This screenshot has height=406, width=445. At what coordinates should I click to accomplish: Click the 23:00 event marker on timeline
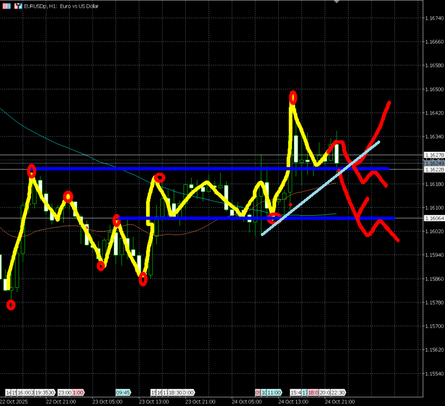pyautogui.click(x=64, y=392)
